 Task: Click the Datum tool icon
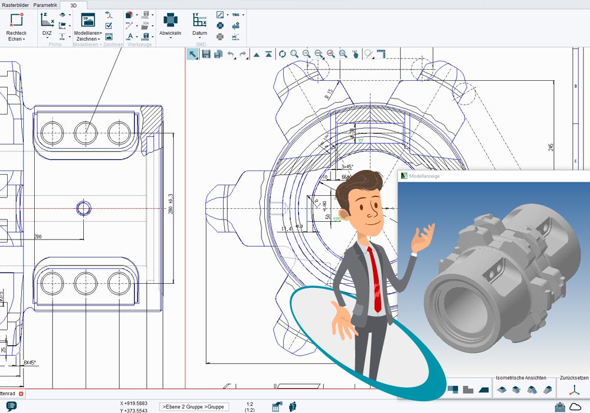199,20
